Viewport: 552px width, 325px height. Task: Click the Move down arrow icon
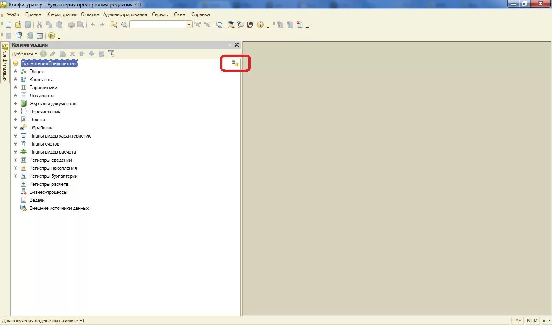click(x=91, y=54)
